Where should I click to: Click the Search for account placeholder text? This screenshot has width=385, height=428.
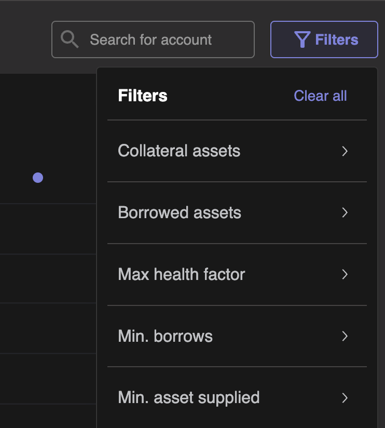(x=150, y=39)
